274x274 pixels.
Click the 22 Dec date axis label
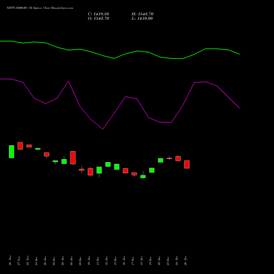(159, 260)
